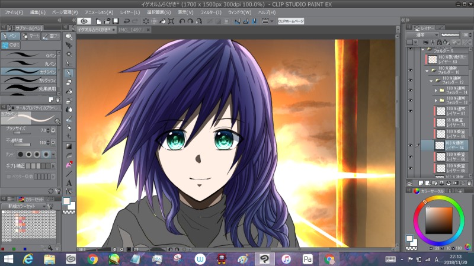The image size is (474, 266).
Task: Open the anti-aliasing dropdown arrow
Action: pos(53,155)
